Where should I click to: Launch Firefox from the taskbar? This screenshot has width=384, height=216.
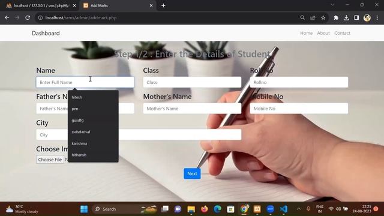204,209
